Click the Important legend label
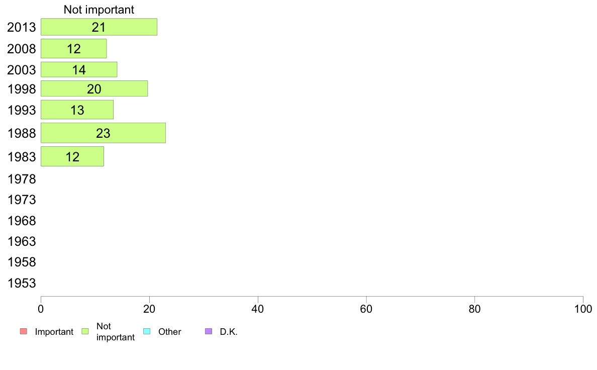 [54, 332]
